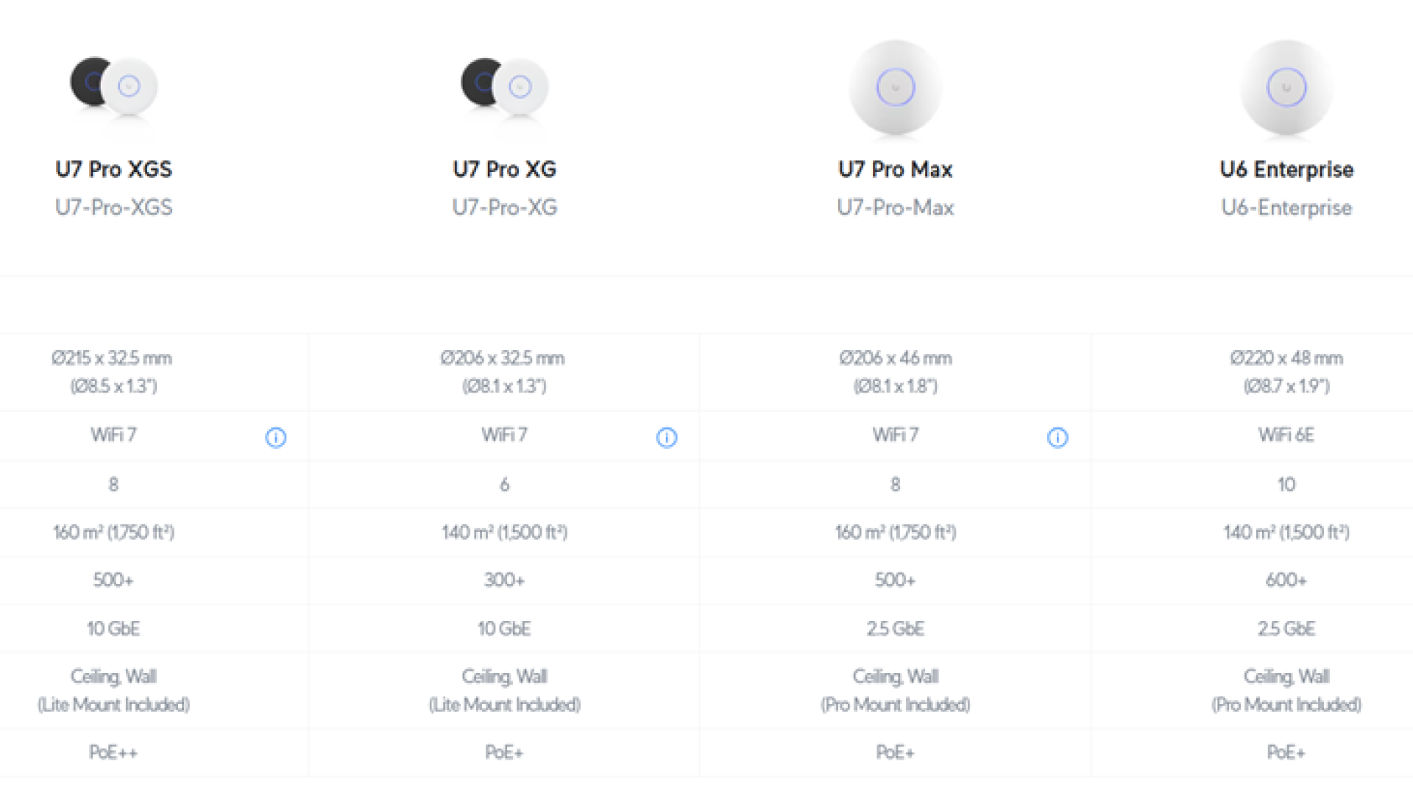The width and height of the screenshot is (1413, 793).
Task: Click the WiFi 6E cell for U6 Enterprise
Action: (x=1286, y=435)
